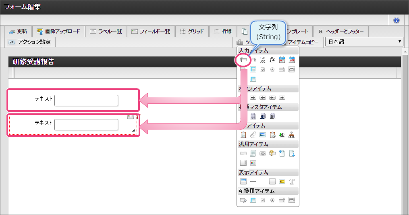This screenshot has width=409, height=215.
Task: Select the document upload arrow icon
Action: point(282,153)
